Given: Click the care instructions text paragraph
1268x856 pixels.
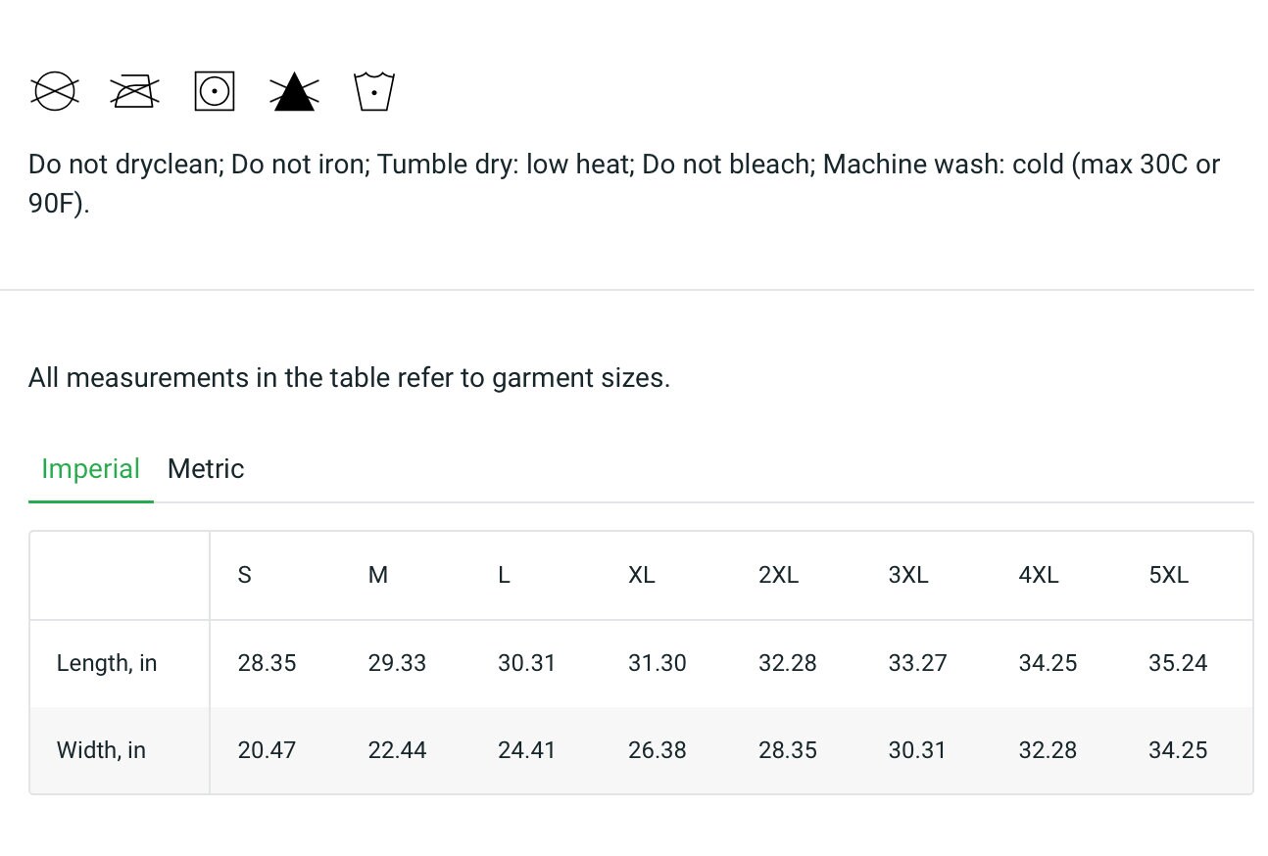Looking at the screenshot, I should (624, 184).
